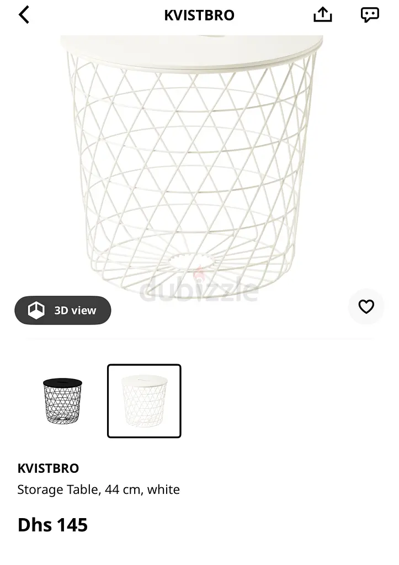Image resolution: width=399 pixels, height=565 pixels.
Task: Go back using the left arrow
Action: pos(24,15)
